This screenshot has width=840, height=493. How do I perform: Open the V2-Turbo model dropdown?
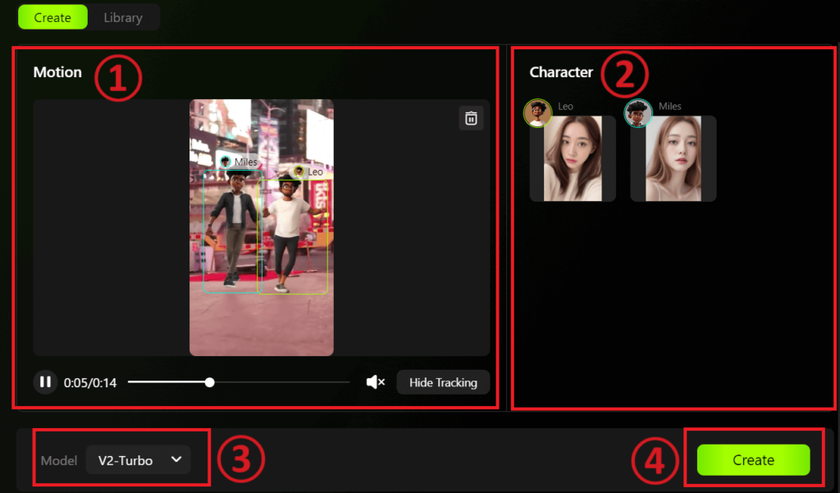pyautogui.click(x=138, y=459)
